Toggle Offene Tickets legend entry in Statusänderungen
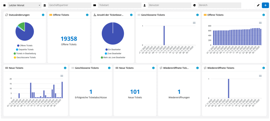Screen dimensions: 270x121 pos(25,46)
